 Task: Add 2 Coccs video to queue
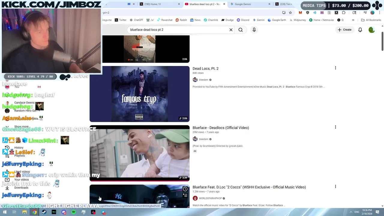(x=185, y=195)
